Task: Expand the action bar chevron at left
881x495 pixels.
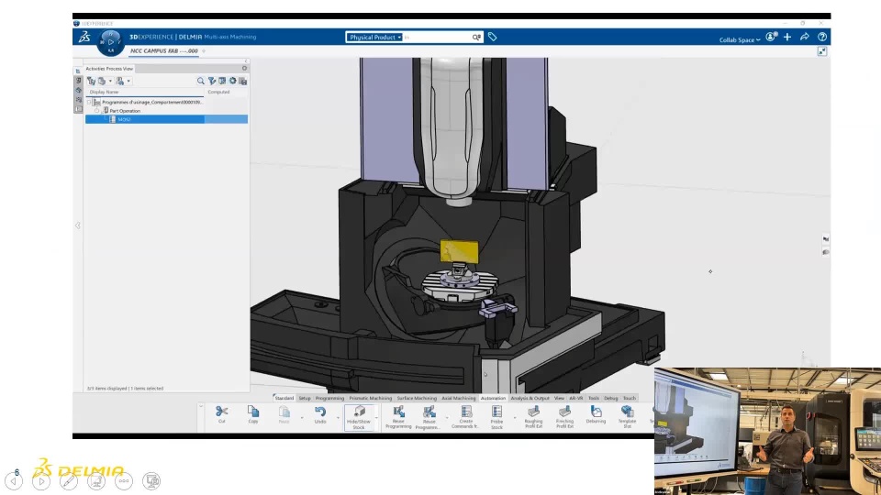Action: pyautogui.click(x=201, y=406)
